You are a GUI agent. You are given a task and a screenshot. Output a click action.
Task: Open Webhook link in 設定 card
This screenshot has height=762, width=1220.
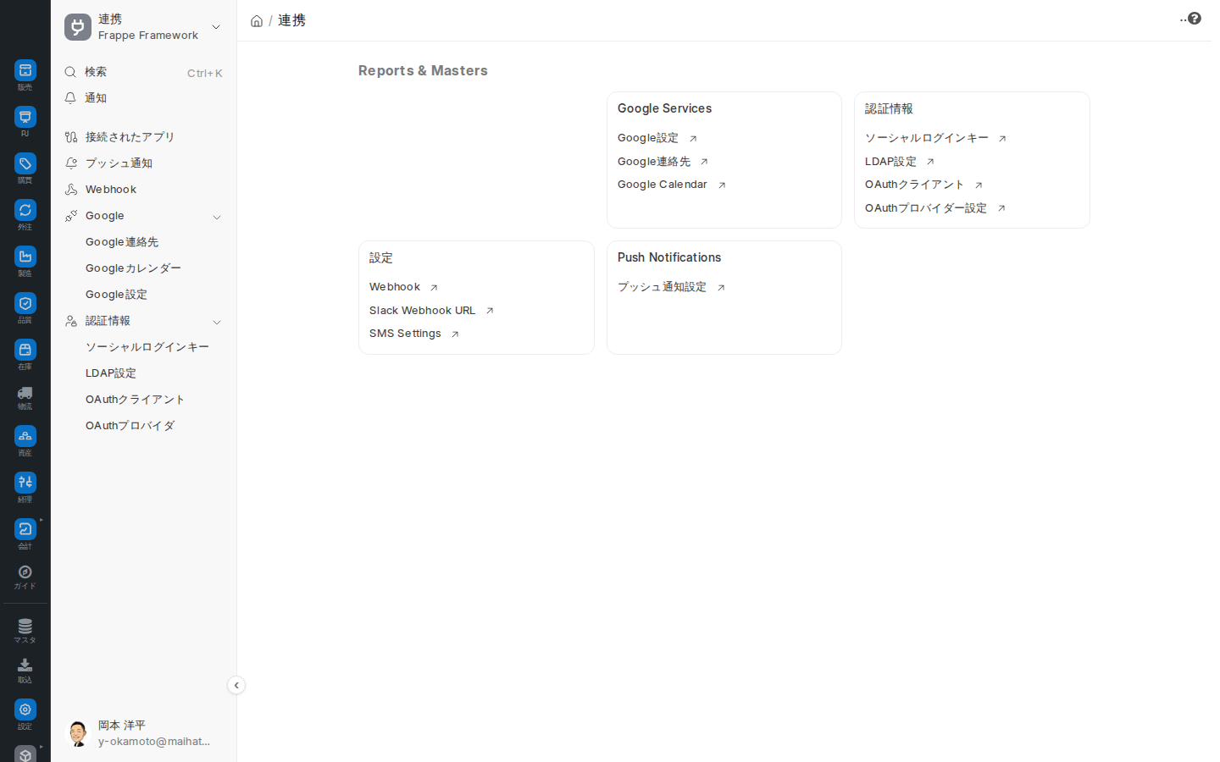(x=395, y=287)
